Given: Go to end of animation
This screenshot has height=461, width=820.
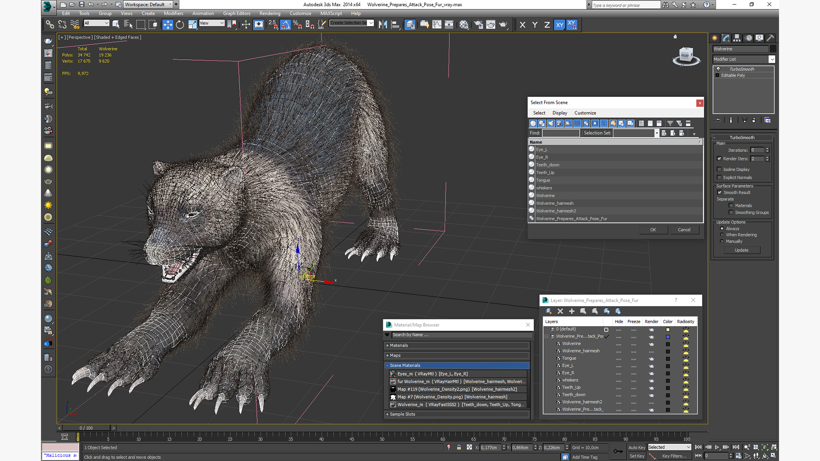Looking at the screenshot, I should click(x=736, y=447).
